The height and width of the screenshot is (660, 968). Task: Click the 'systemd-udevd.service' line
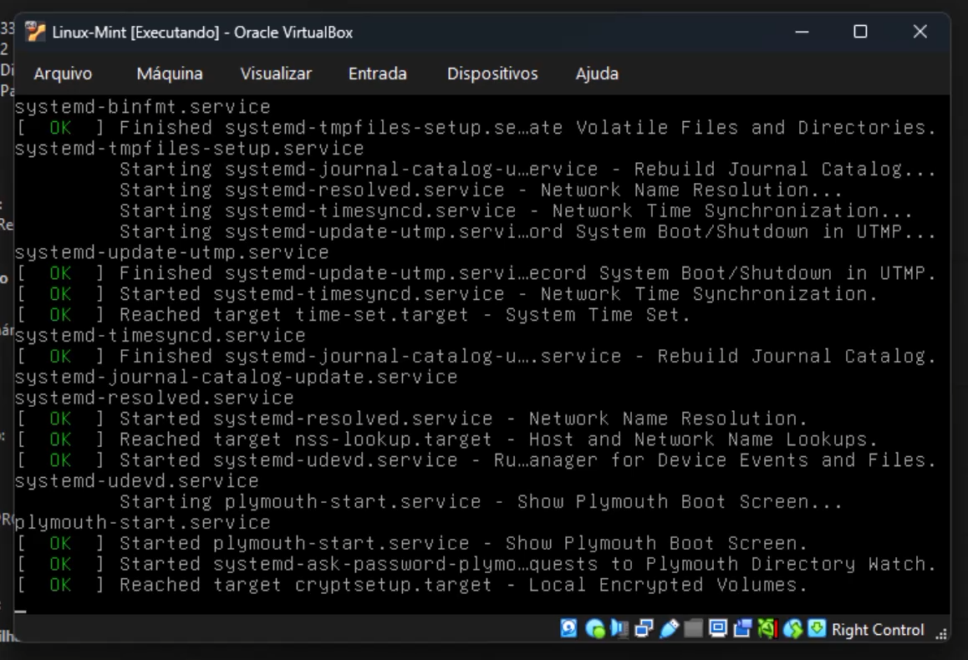tap(137, 481)
